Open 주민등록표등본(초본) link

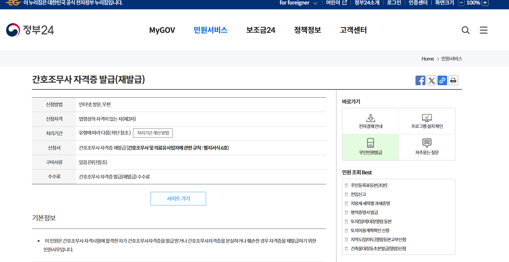[x=369, y=185]
